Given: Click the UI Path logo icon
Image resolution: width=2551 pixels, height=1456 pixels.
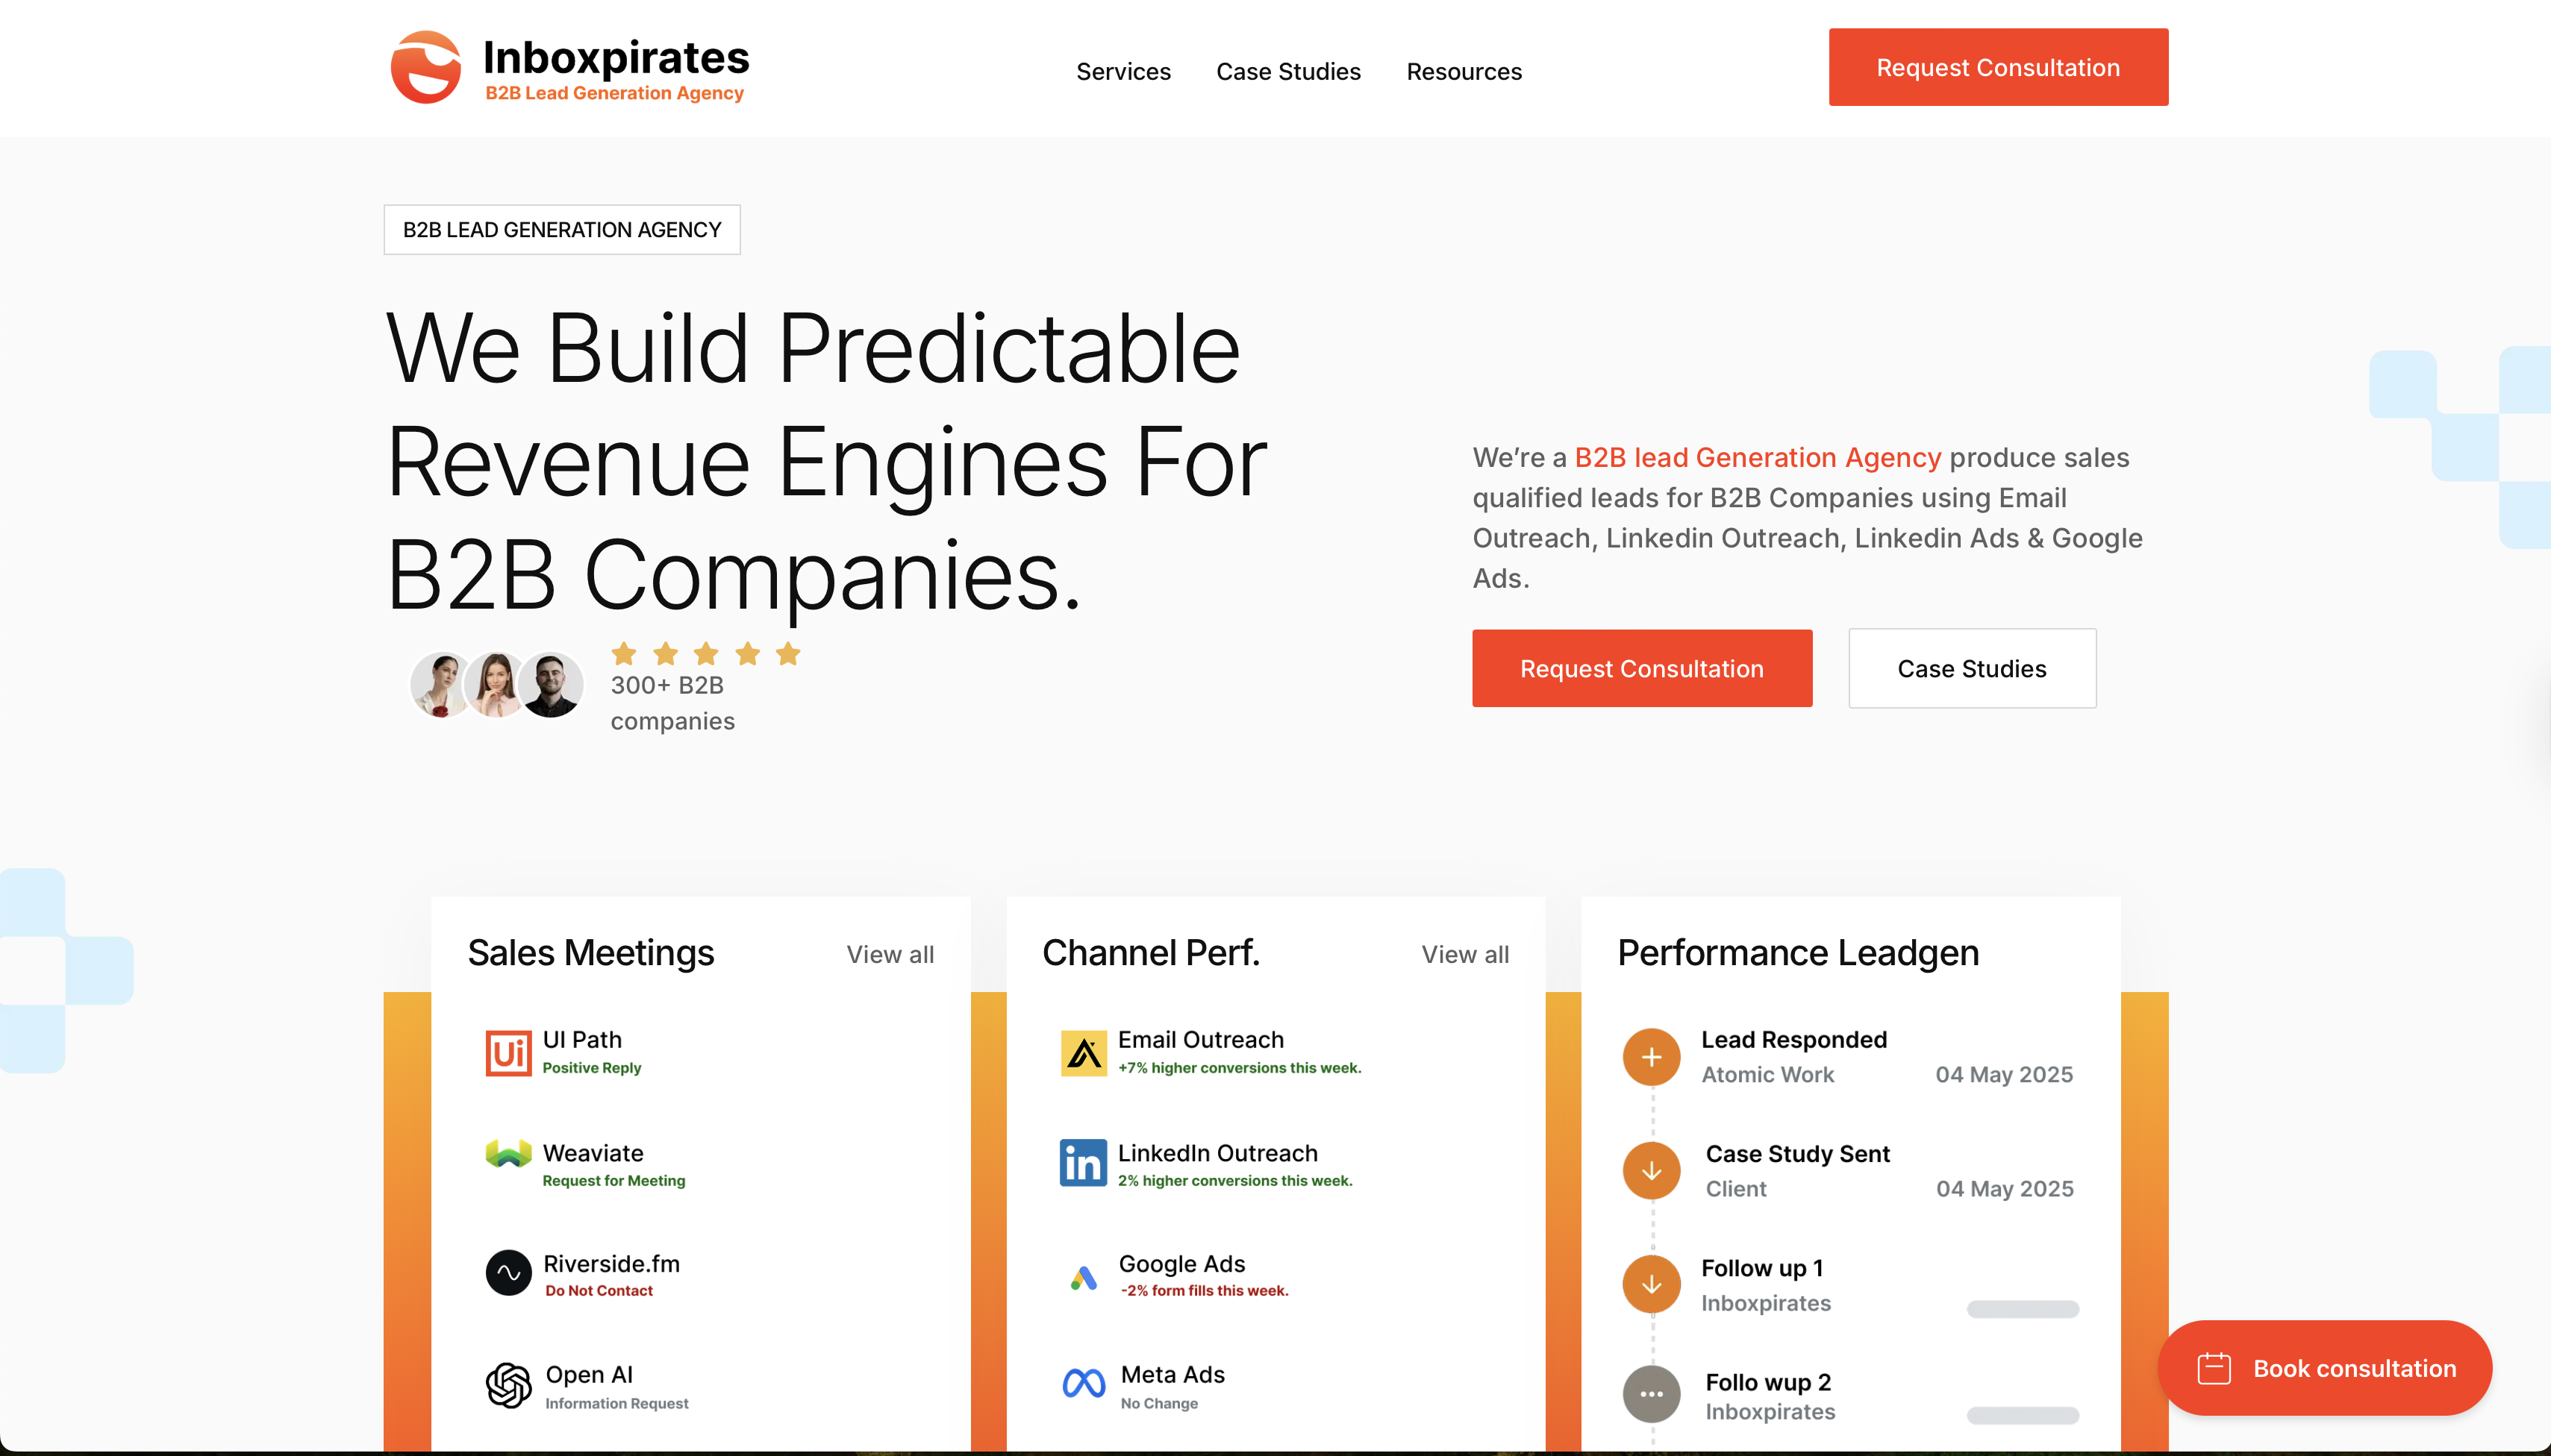Looking at the screenshot, I should coord(508,1052).
